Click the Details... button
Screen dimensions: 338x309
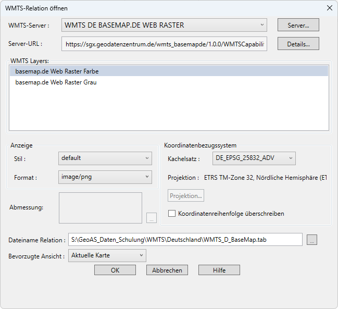click(x=298, y=44)
